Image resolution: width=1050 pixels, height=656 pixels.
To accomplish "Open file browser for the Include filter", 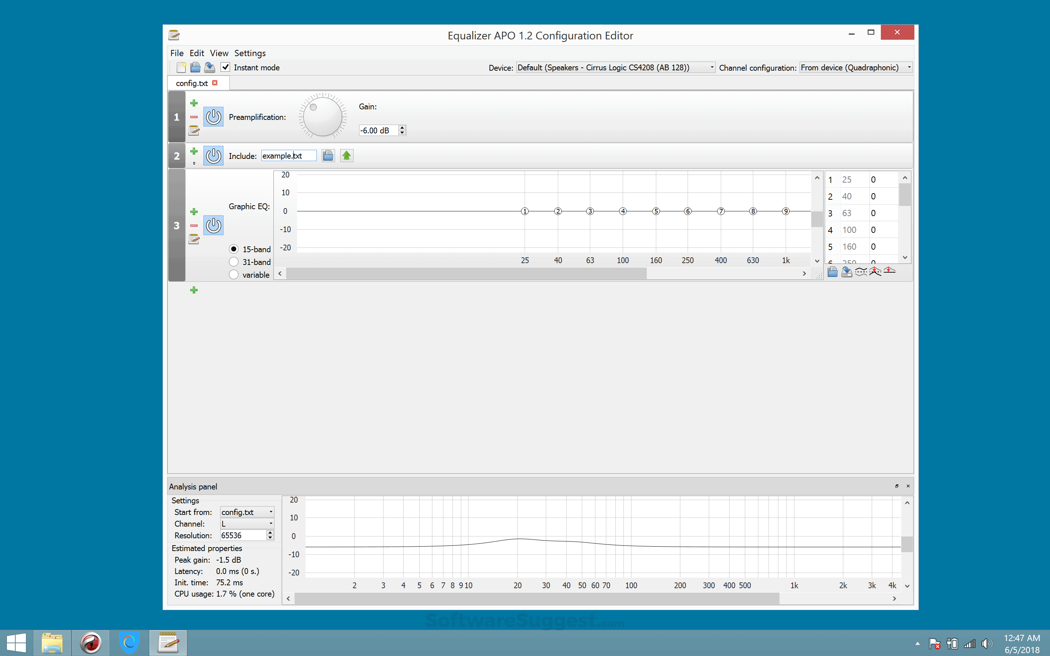I will pos(328,155).
